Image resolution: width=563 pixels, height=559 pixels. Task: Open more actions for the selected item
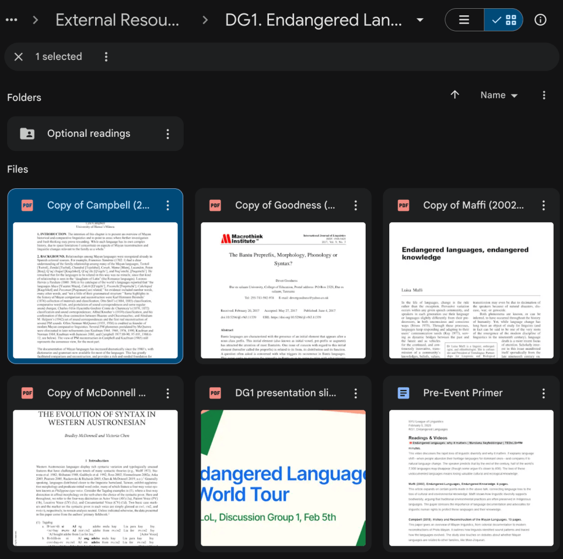click(106, 57)
